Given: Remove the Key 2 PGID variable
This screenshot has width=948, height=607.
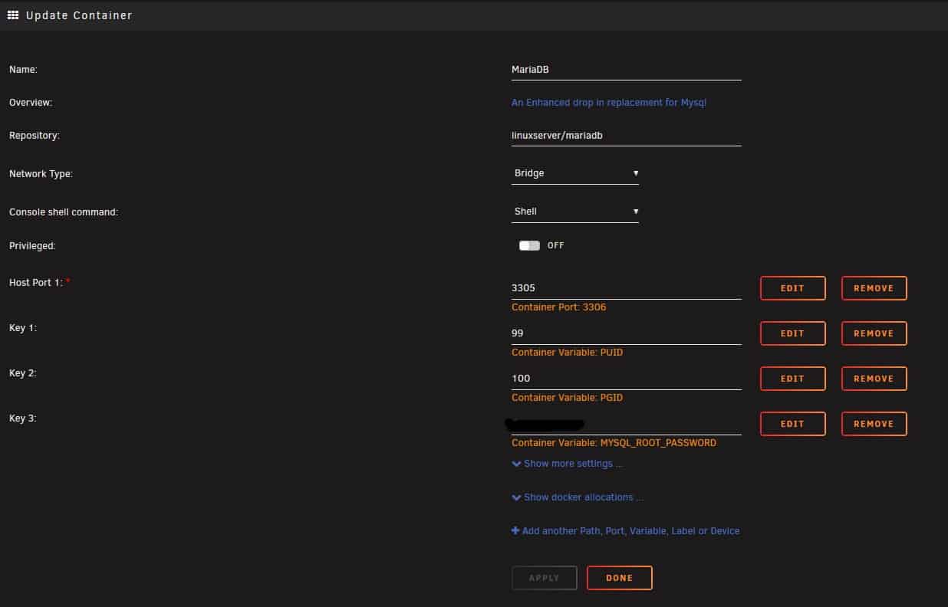Looking at the screenshot, I should pos(874,379).
